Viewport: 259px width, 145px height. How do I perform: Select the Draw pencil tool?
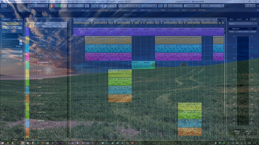point(146,6)
